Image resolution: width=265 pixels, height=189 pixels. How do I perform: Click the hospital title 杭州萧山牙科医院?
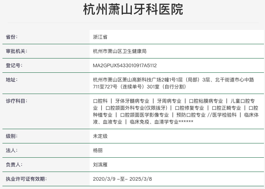click(133, 9)
